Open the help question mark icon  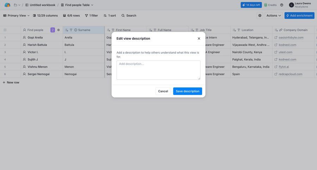[282, 5]
